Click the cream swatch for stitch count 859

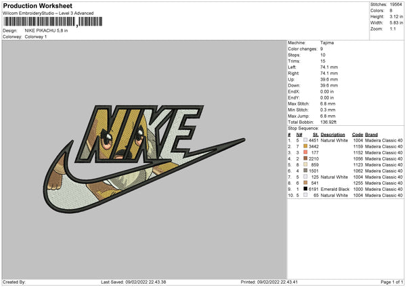point(305,164)
